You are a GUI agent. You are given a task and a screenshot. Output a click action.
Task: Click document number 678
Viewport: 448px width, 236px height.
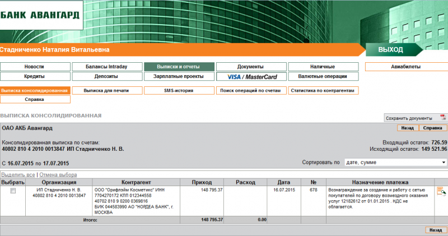pyautogui.click(x=314, y=190)
